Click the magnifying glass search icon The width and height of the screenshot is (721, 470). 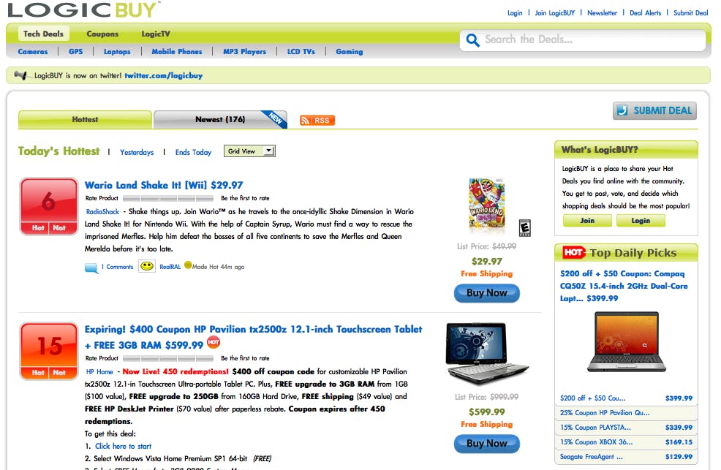coord(472,40)
